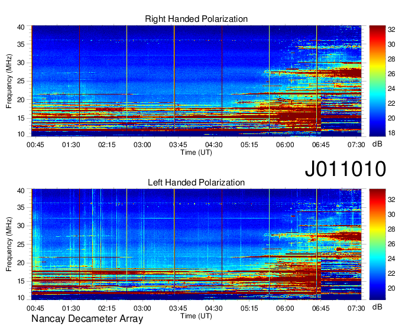
Task: Click the Right Handed polarization spectrogram image
Action: pos(196,81)
